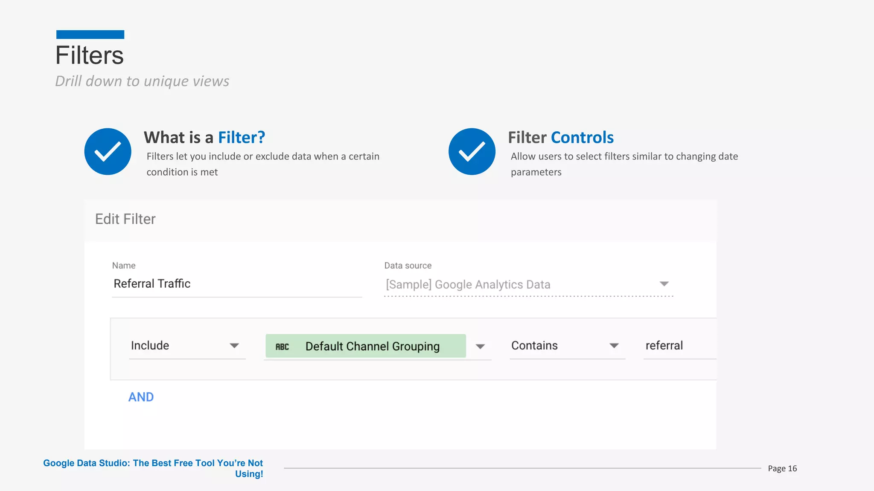This screenshot has width=874, height=491.
Task: Click the AND button to add condition
Action: [x=141, y=397]
